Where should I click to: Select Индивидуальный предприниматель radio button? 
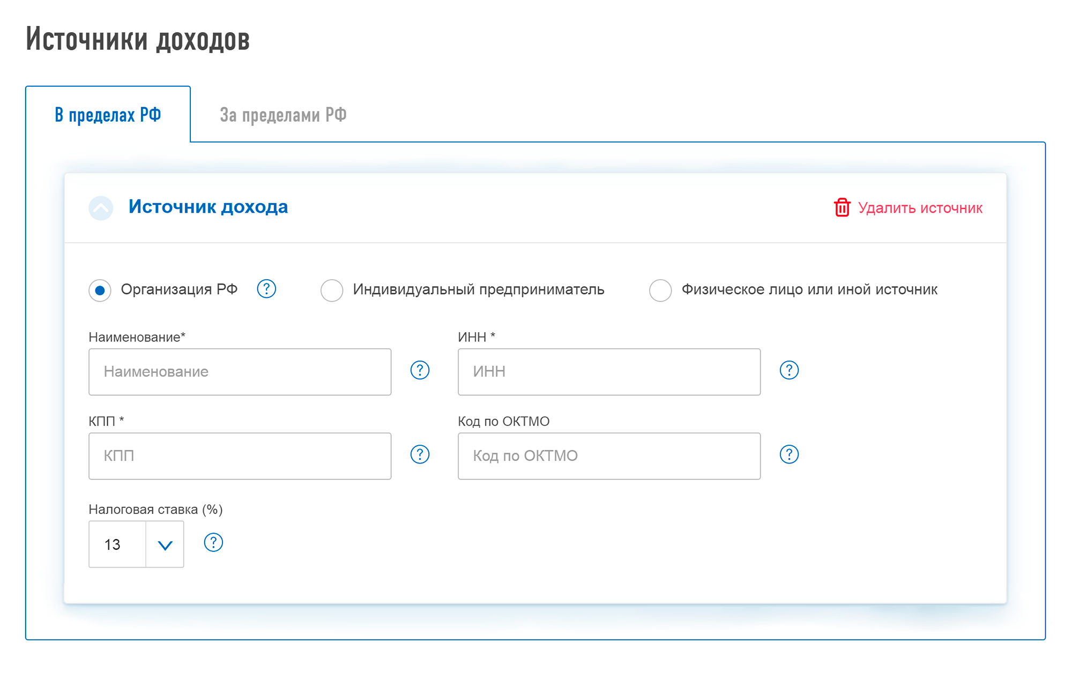[332, 290]
